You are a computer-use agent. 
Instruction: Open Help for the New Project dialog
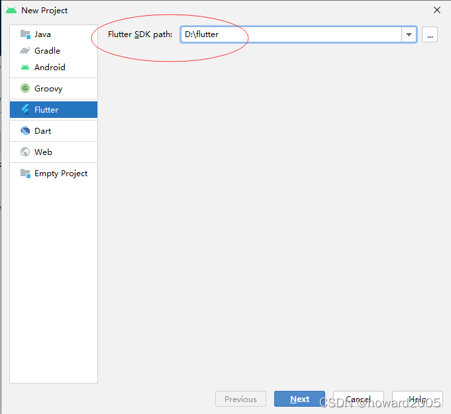[417, 399]
